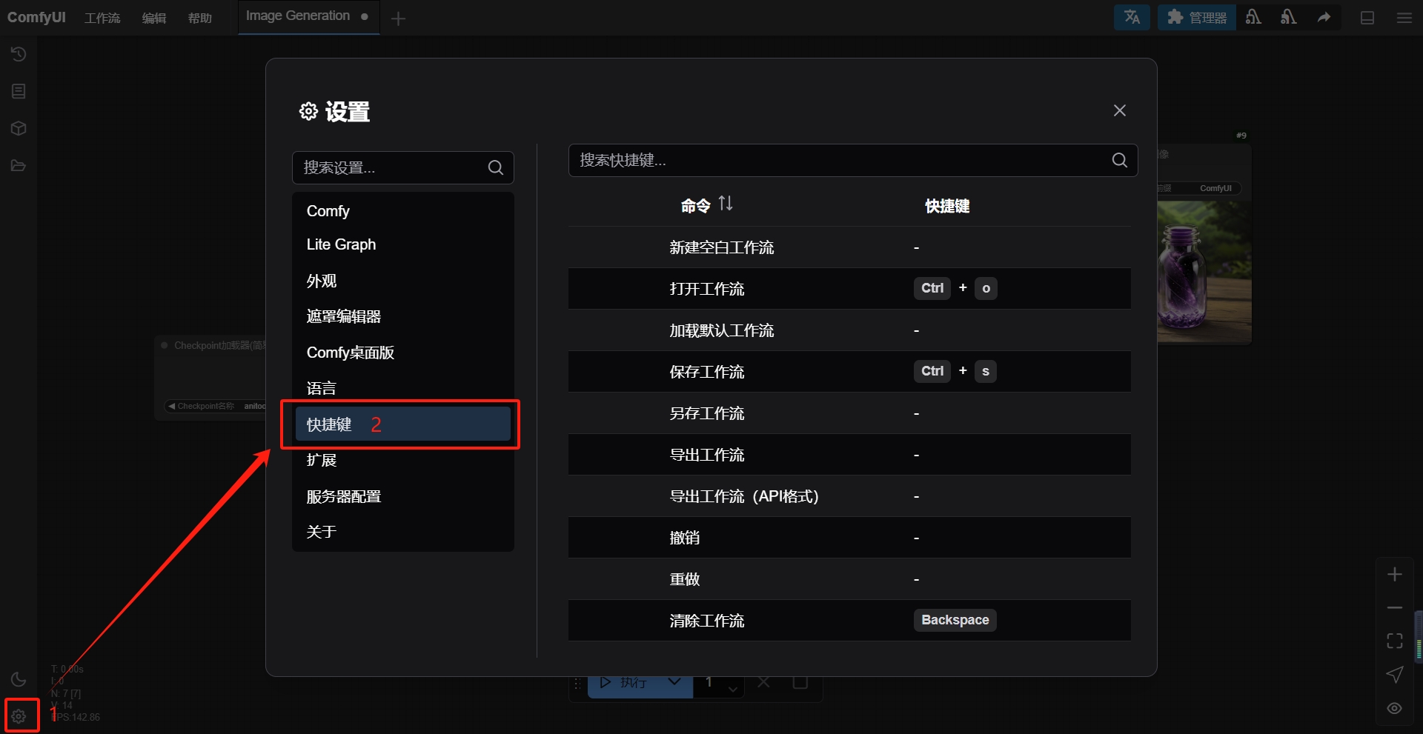Open the 管理器 manager button
Image resolution: width=1423 pixels, height=734 pixels.
1197,17
